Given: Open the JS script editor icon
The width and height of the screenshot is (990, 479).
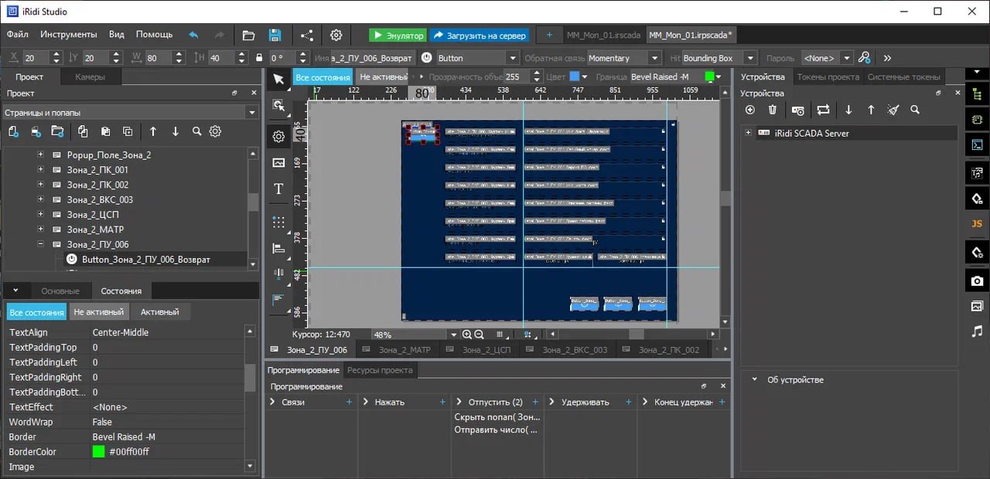Looking at the screenshot, I should click(x=977, y=223).
